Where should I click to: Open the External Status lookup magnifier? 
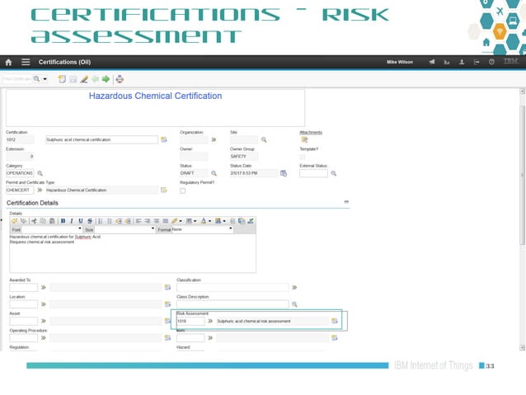(333, 173)
